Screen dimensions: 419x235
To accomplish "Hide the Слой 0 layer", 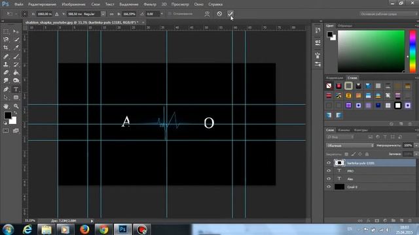I will click(x=329, y=187).
